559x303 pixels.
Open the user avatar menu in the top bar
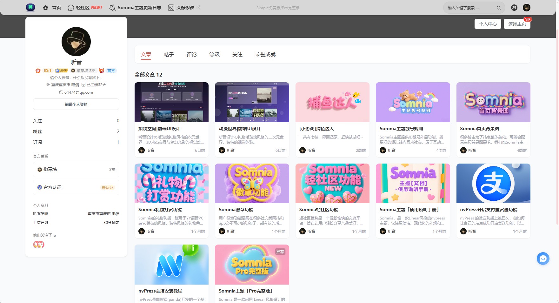527,8
